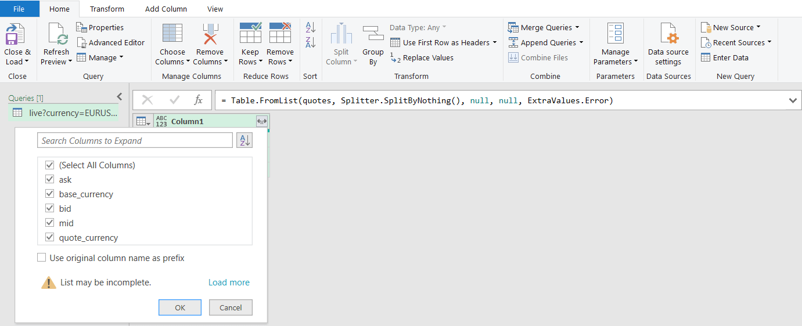Uncheck the ask column checkbox
Screen dimensions: 802x326
(x=49, y=180)
